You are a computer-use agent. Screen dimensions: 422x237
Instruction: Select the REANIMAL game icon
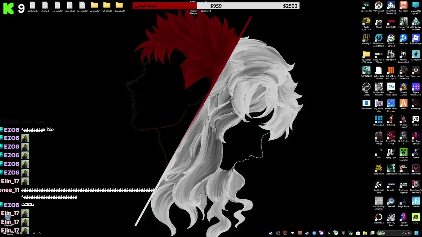click(x=391, y=23)
